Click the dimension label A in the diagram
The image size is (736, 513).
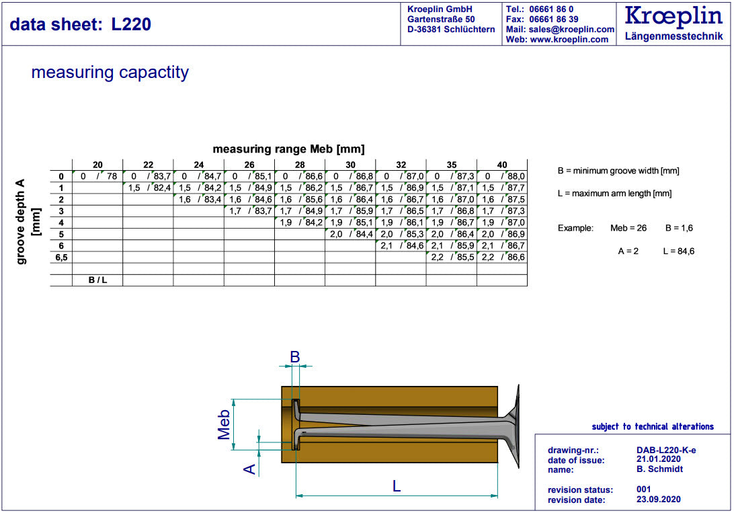click(249, 469)
